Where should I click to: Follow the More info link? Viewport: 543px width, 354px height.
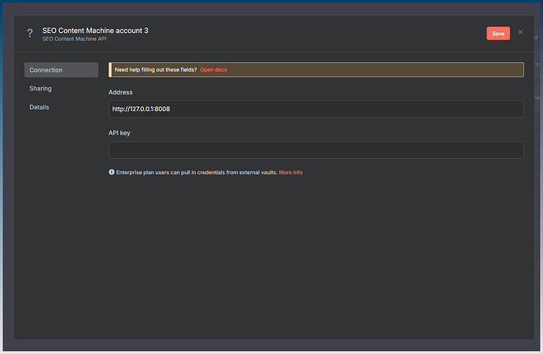coord(290,172)
